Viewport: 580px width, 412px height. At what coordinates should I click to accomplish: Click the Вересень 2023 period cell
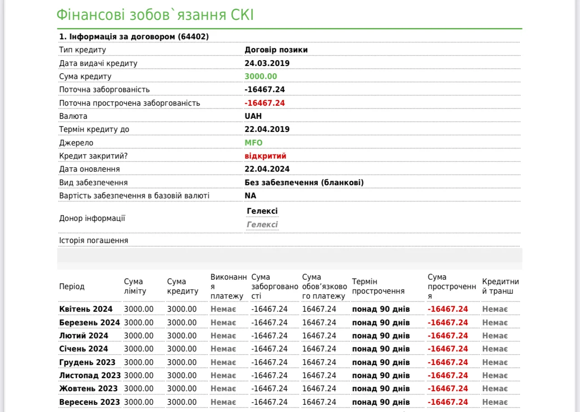tap(89, 402)
